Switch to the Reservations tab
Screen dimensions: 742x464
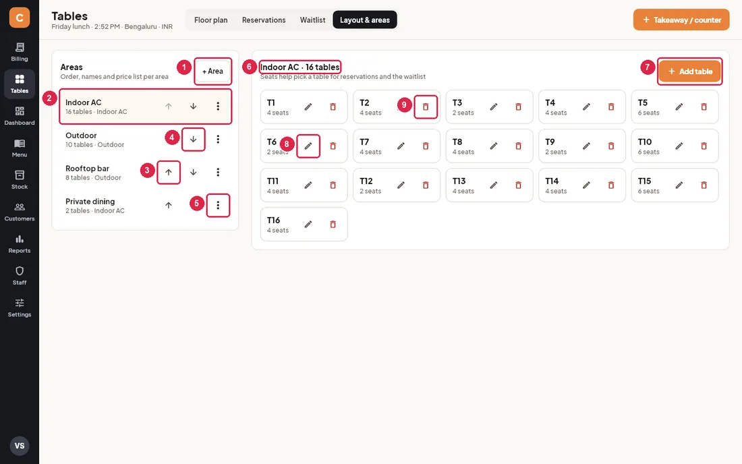pyautogui.click(x=264, y=20)
